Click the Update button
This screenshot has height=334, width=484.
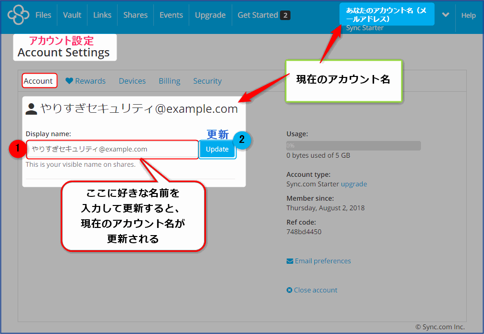click(217, 150)
